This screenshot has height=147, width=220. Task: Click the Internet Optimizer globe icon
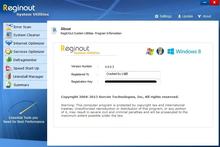pyautogui.click(x=9, y=43)
